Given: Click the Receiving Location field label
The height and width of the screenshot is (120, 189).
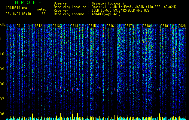Looking at the screenshot, I should [70, 7].
